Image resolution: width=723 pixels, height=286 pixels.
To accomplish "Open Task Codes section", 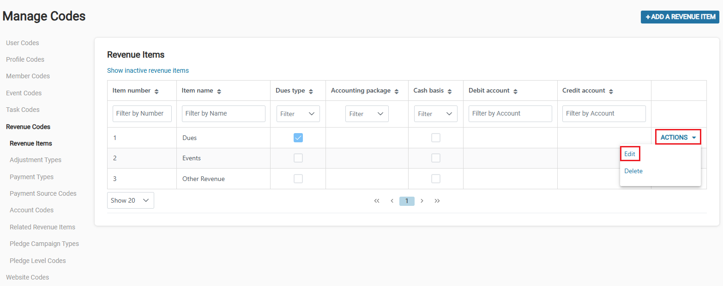I will coord(23,110).
